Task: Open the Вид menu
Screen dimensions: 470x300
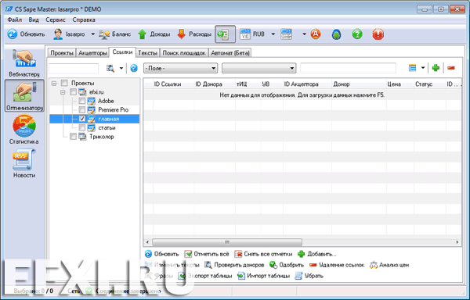Action: coord(34,20)
